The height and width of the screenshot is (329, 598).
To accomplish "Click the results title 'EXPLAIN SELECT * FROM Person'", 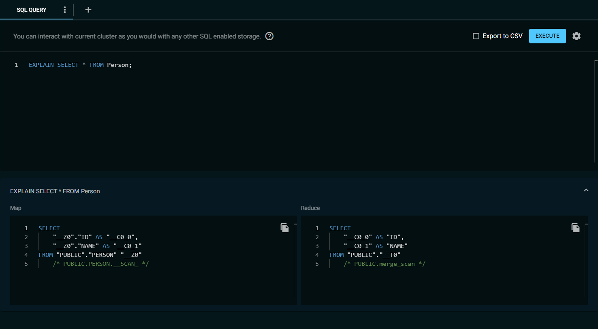I will (x=55, y=191).
